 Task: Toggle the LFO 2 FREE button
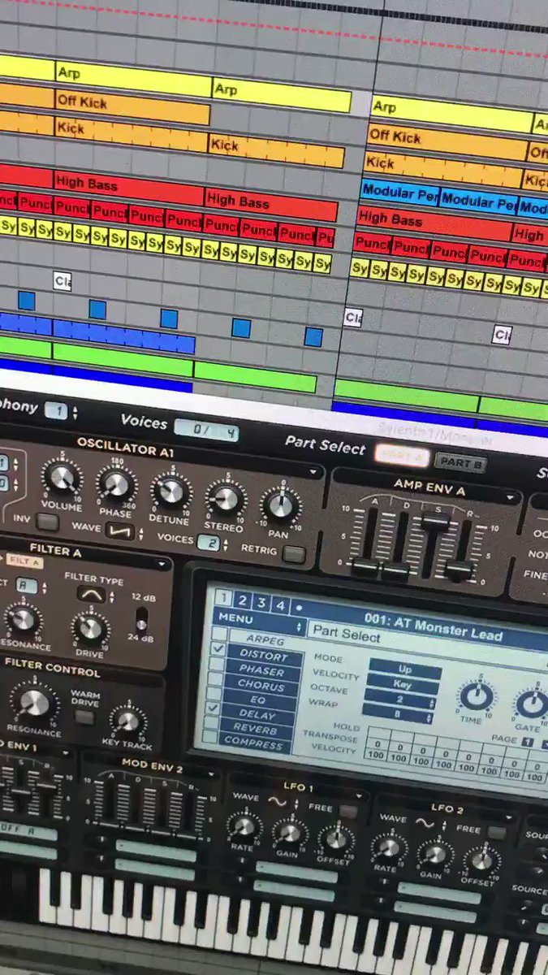click(498, 831)
